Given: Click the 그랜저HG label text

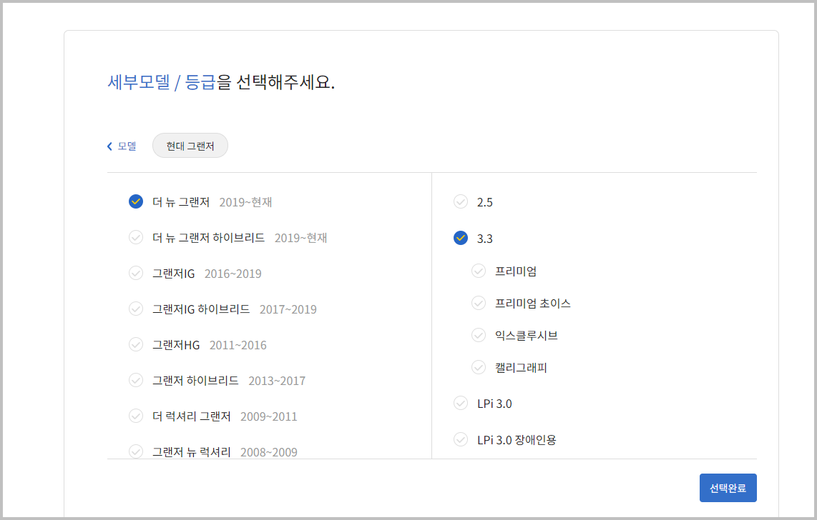Looking at the screenshot, I should [x=176, y=345].
